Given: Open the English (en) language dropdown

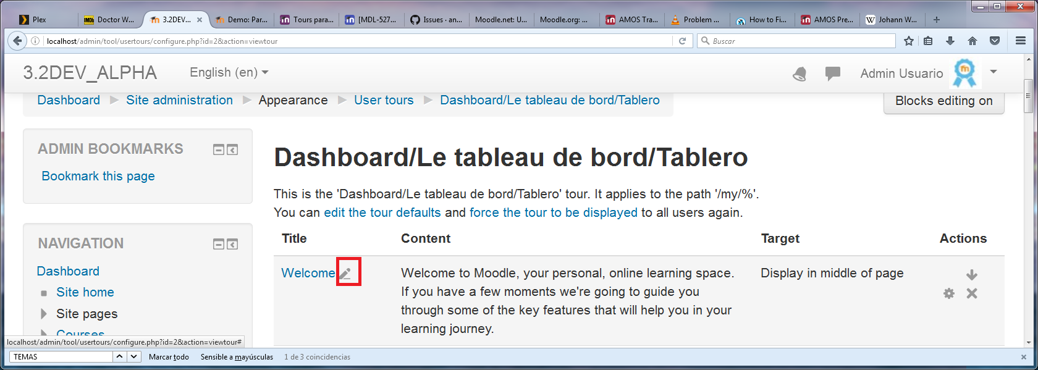Looking at the screenshot, I should point(229,72).
